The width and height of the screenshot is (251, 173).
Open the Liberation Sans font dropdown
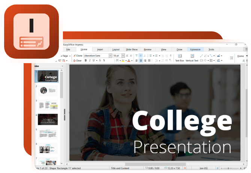(x=110, y=56)
